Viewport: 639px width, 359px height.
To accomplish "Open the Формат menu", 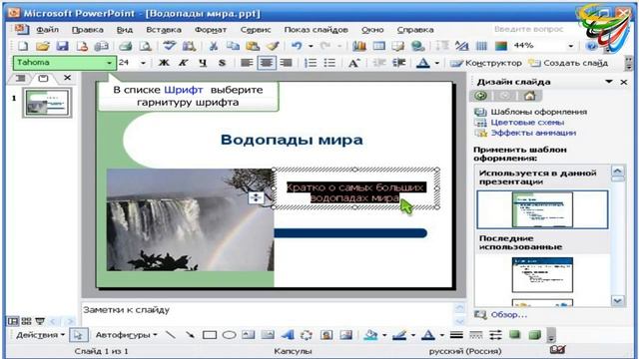I will tap(211, 30).
